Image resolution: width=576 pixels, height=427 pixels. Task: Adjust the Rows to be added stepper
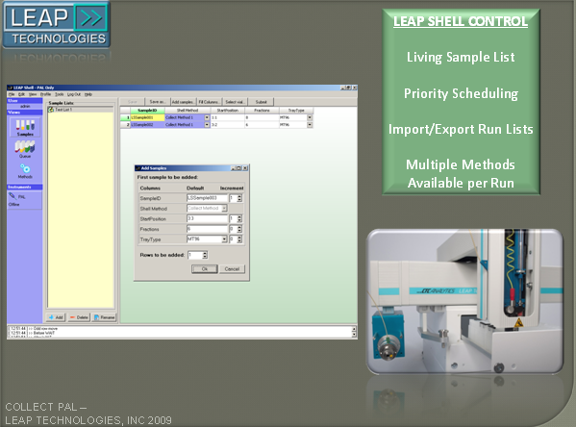pyautogui.click(x=205, y=255)
